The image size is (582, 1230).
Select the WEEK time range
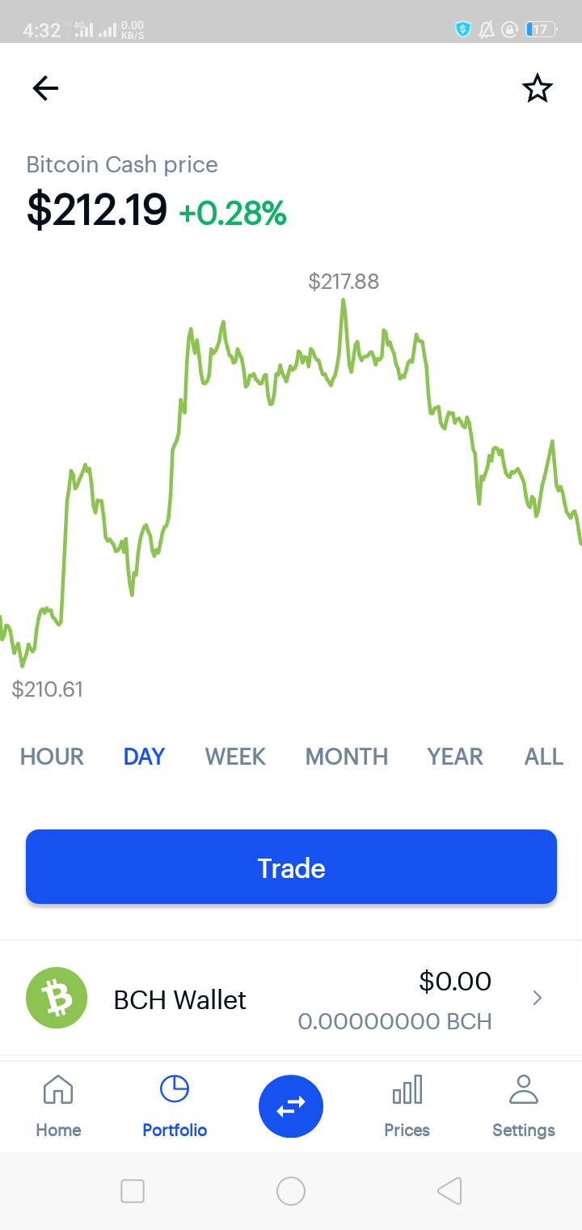(235, 757)
